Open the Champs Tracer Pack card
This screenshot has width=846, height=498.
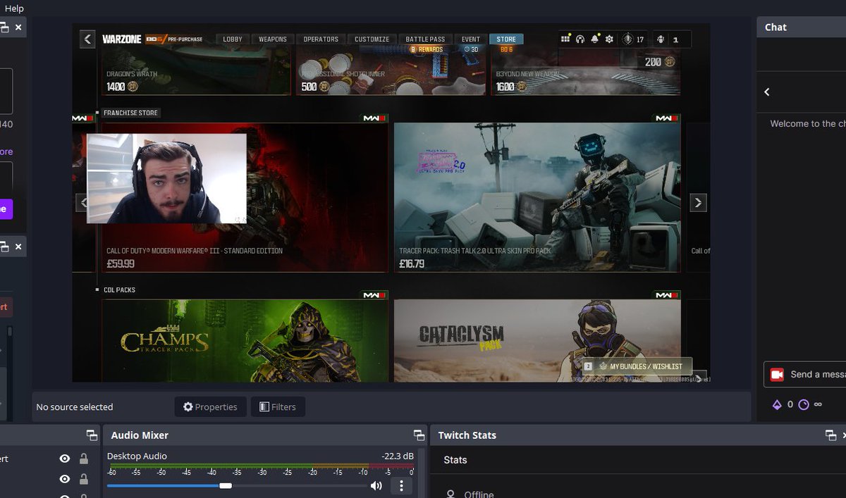[x=245, y=341]
